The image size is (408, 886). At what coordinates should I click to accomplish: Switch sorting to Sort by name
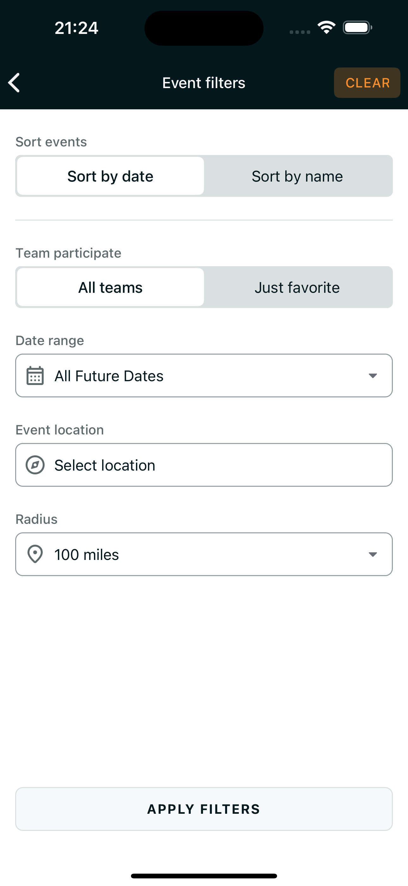coord(297,176)
